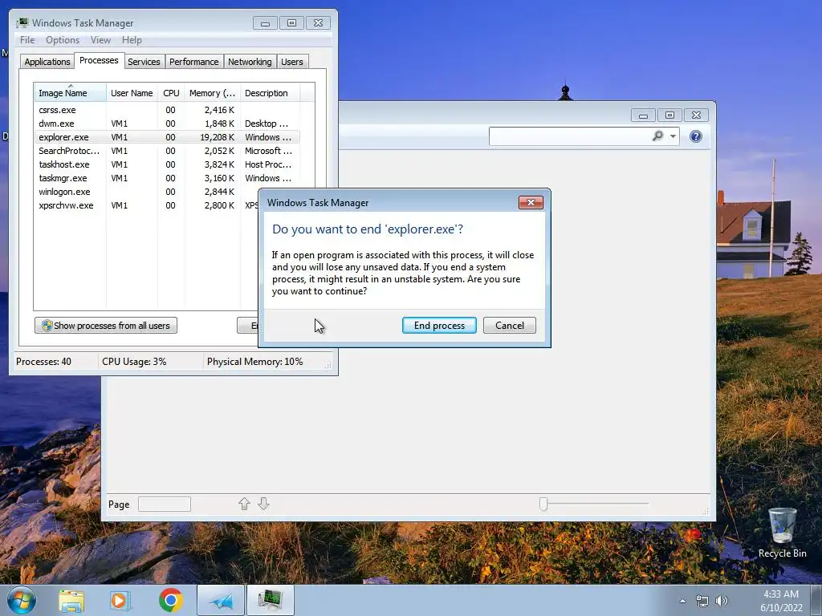This screenshot has height=616, width=822.
Task: Open Google Chrome from the taskbar
Action: pyautogui.click(x=171, y=600)
